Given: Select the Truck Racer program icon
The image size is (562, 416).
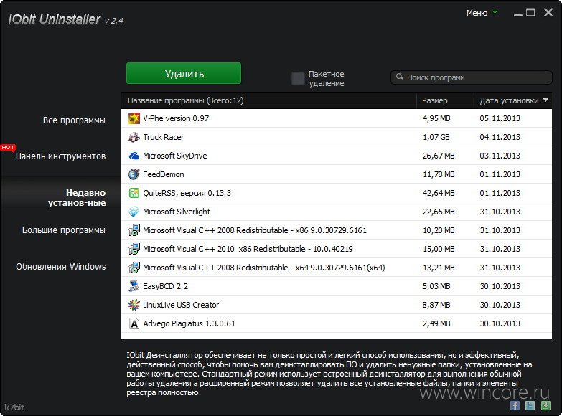Looking at the screenshot, I should pos(134,137).
